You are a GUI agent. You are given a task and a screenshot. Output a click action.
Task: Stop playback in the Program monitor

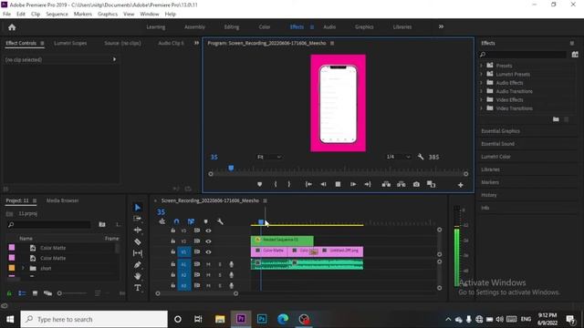click(x=338, y=184)
